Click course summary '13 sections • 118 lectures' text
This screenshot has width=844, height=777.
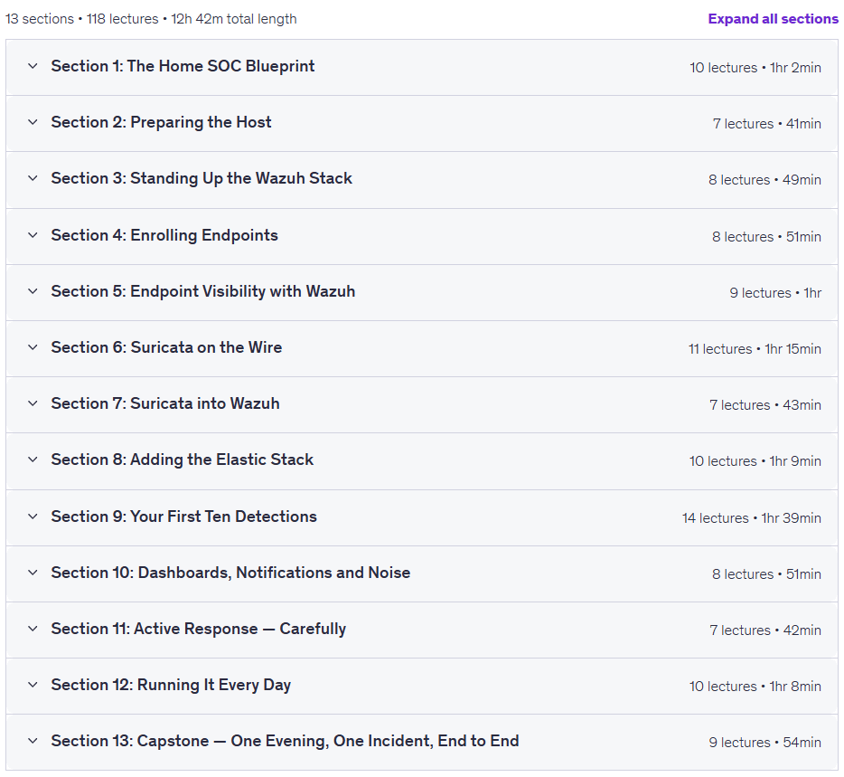82,19
